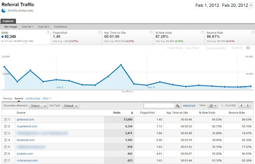Click the pie chart icon under Referral Traffic
The width and height of the screenshot is (255, 164).
(x=3, y=11)
